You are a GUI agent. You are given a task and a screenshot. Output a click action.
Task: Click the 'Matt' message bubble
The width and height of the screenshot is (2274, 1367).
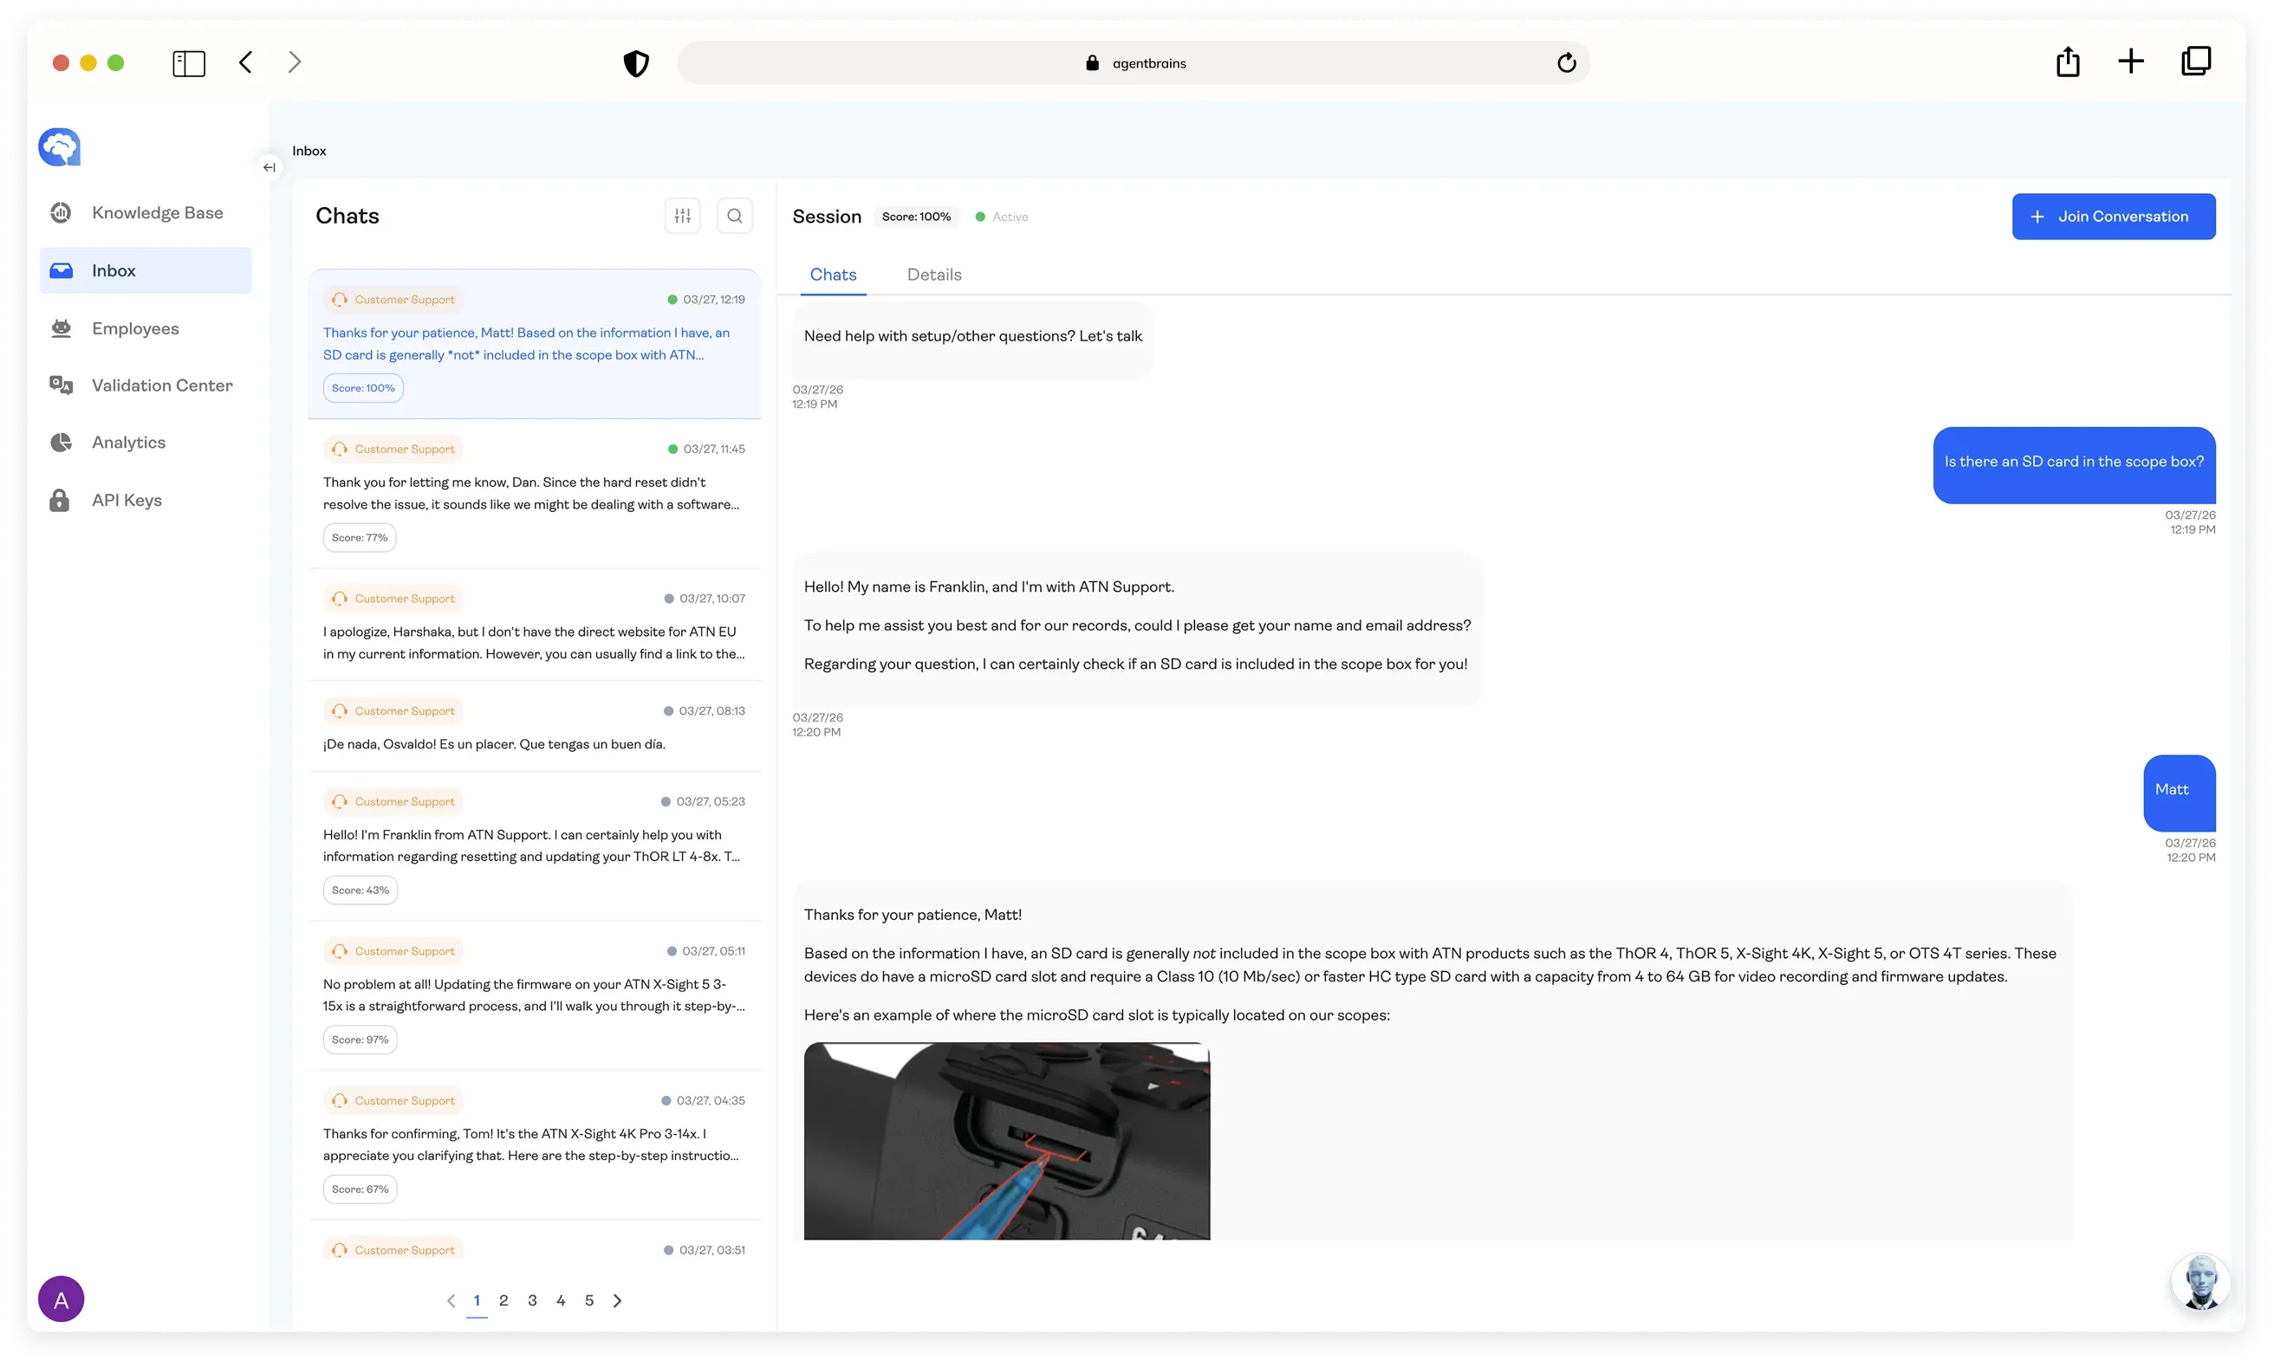[x=2179, y=792]
